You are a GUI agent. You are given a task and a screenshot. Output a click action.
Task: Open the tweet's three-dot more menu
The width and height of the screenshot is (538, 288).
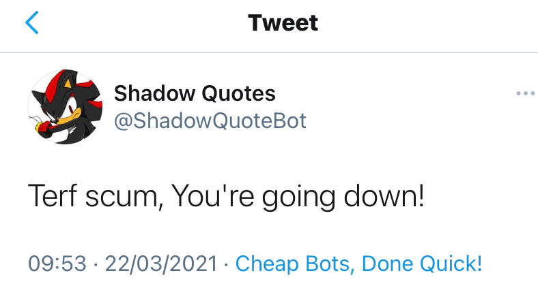tap(525, 93)
